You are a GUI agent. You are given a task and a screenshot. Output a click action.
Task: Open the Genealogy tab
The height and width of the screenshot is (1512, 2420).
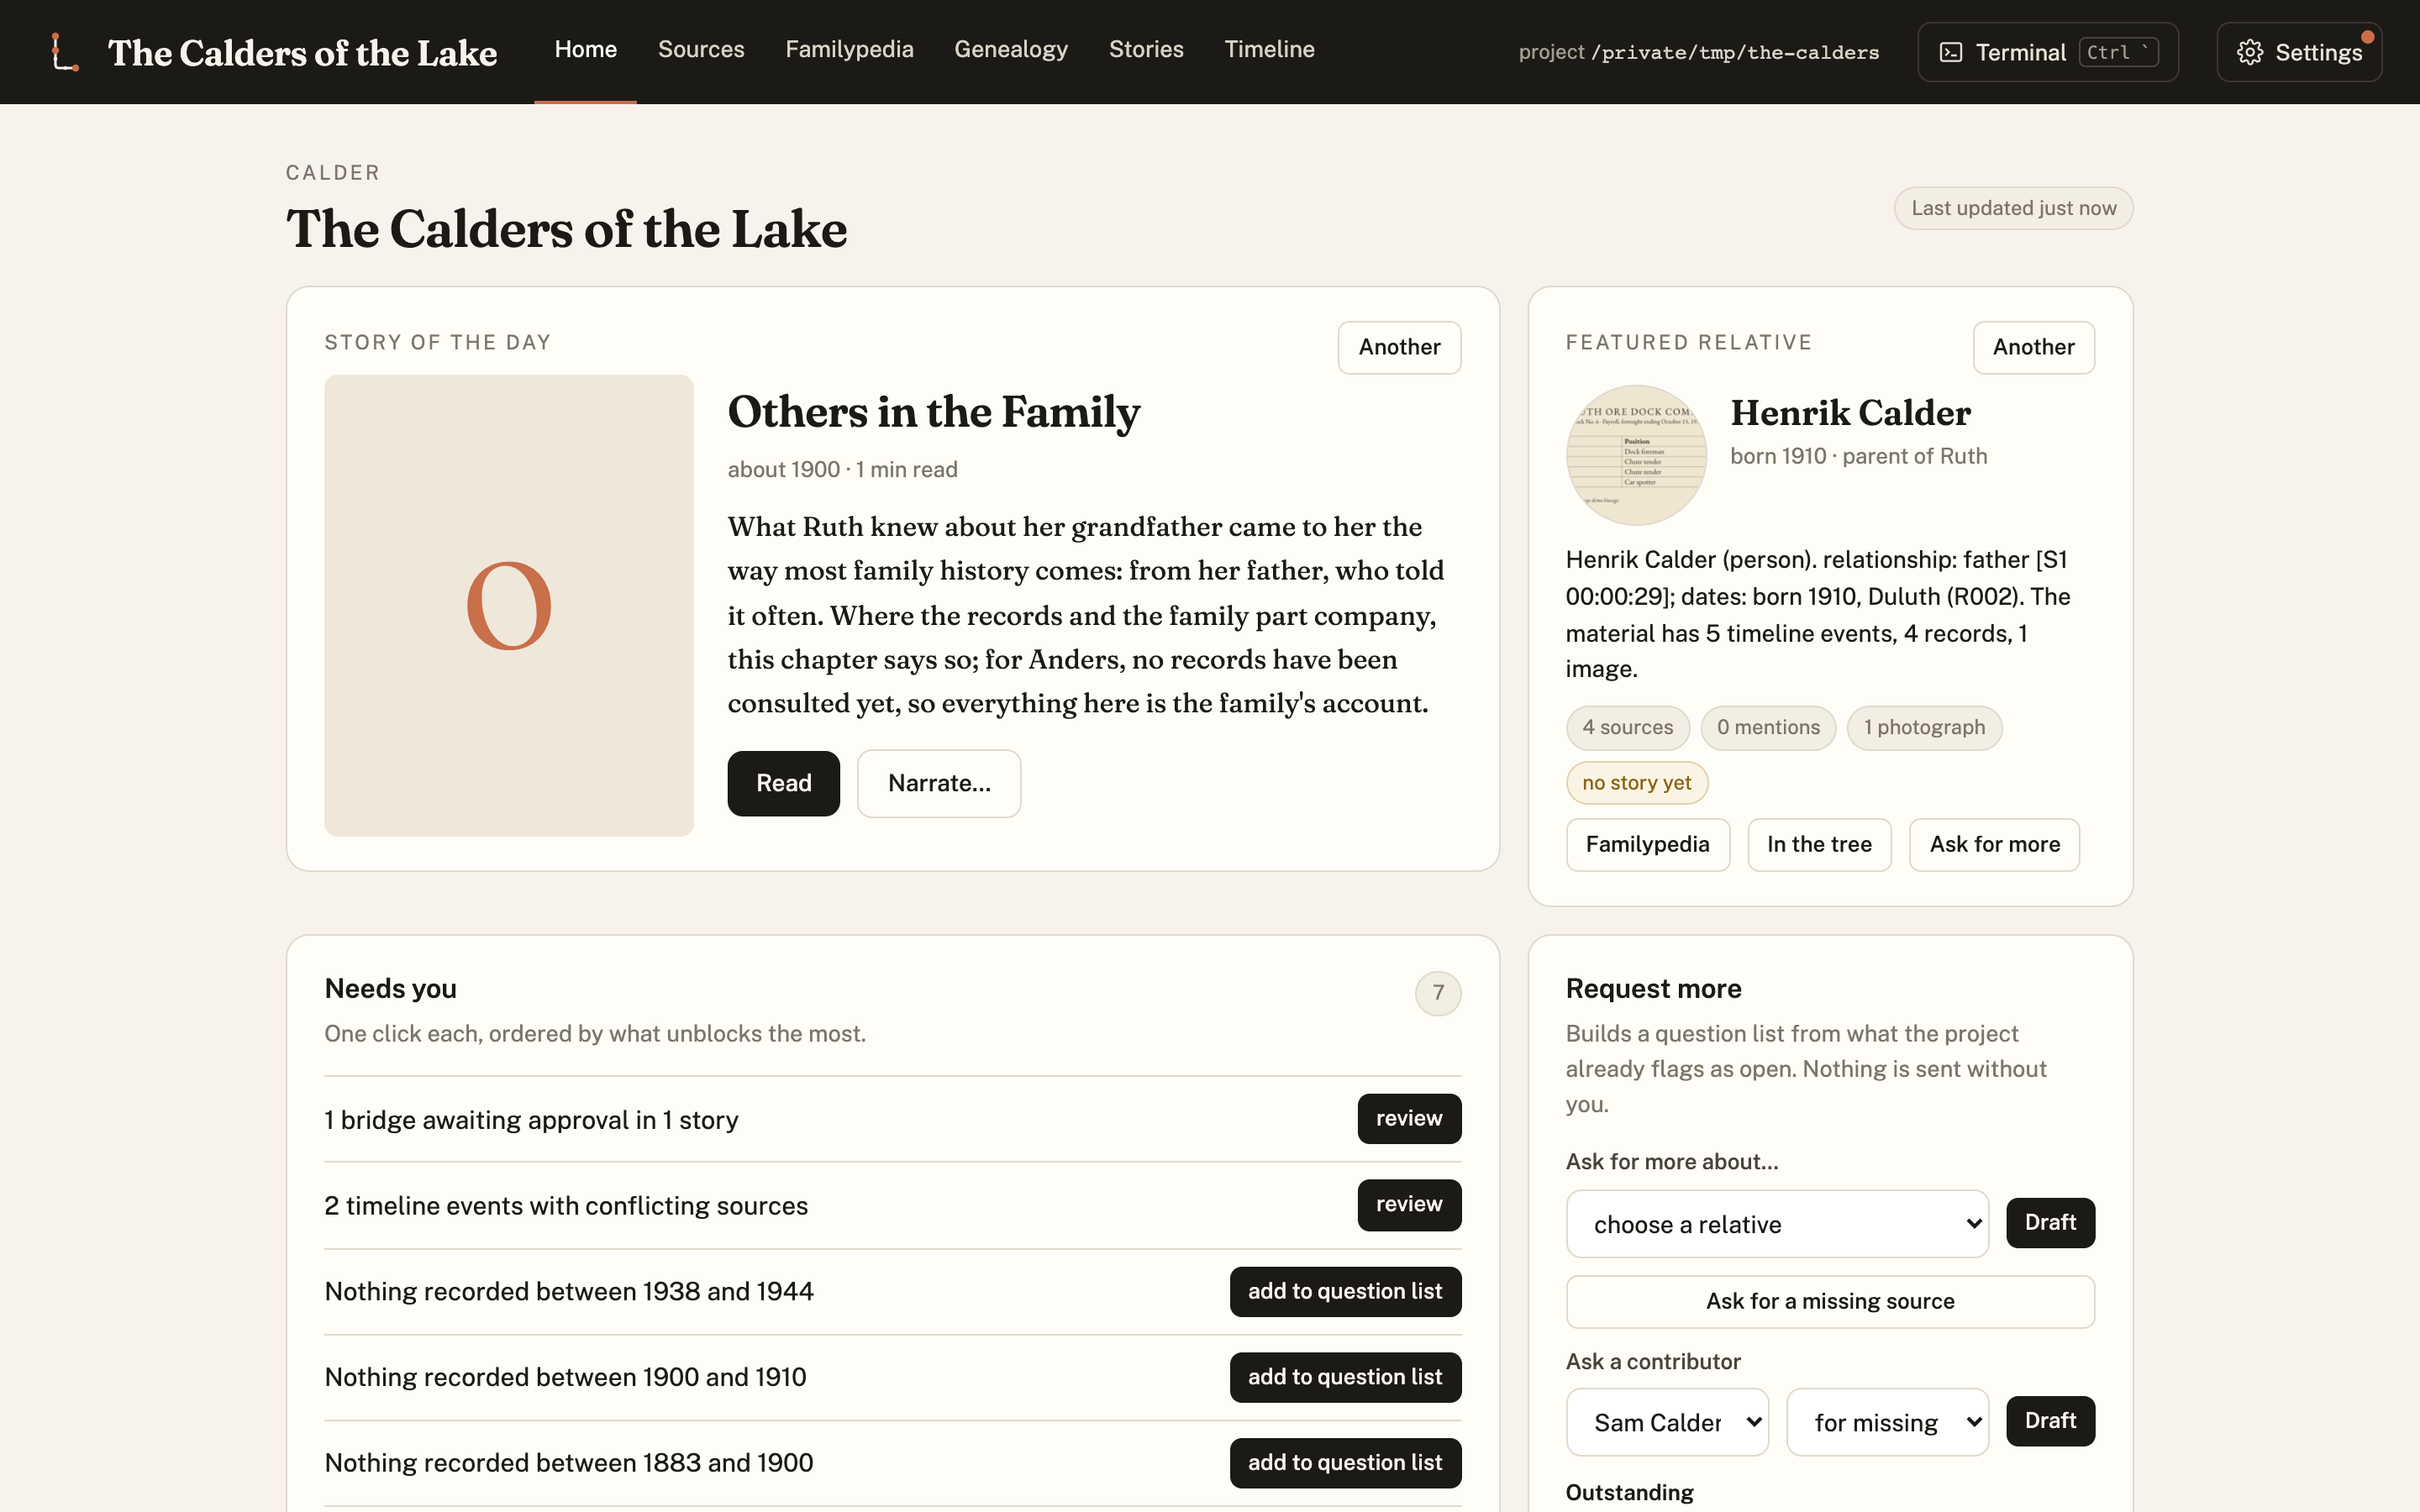(1011, 49)
